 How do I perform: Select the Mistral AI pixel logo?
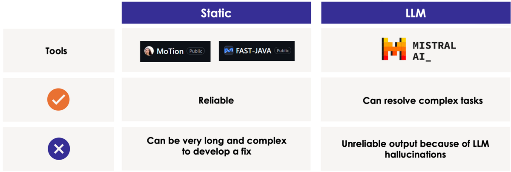(393, 49)
